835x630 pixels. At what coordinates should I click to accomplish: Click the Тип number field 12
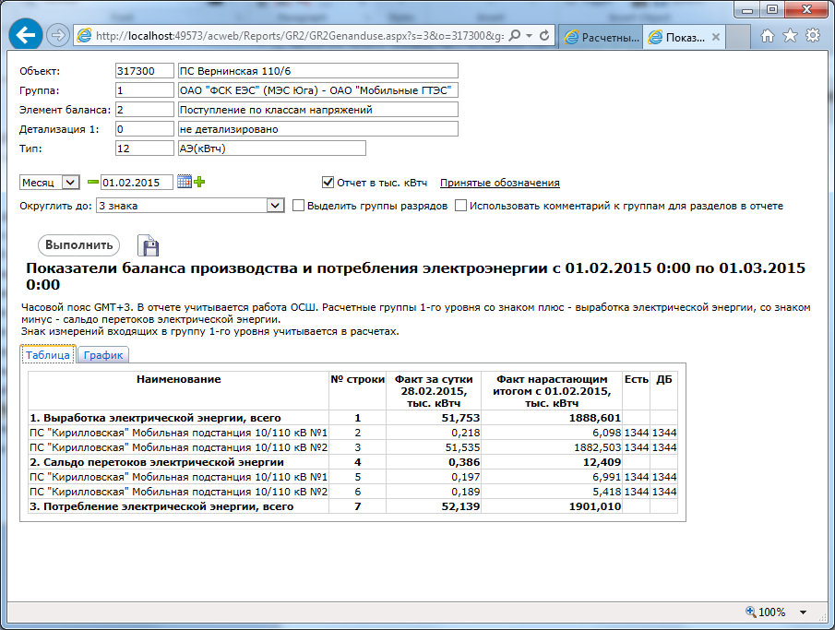pyautogui.click(x=144, y=149)
